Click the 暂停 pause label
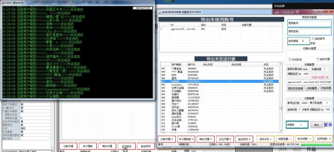Viewport: 334px width, 152px height. (x=327, y=125)
